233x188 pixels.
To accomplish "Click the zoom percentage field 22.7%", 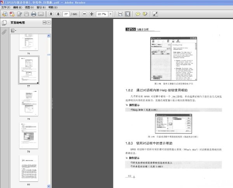I will click(102, 14).
